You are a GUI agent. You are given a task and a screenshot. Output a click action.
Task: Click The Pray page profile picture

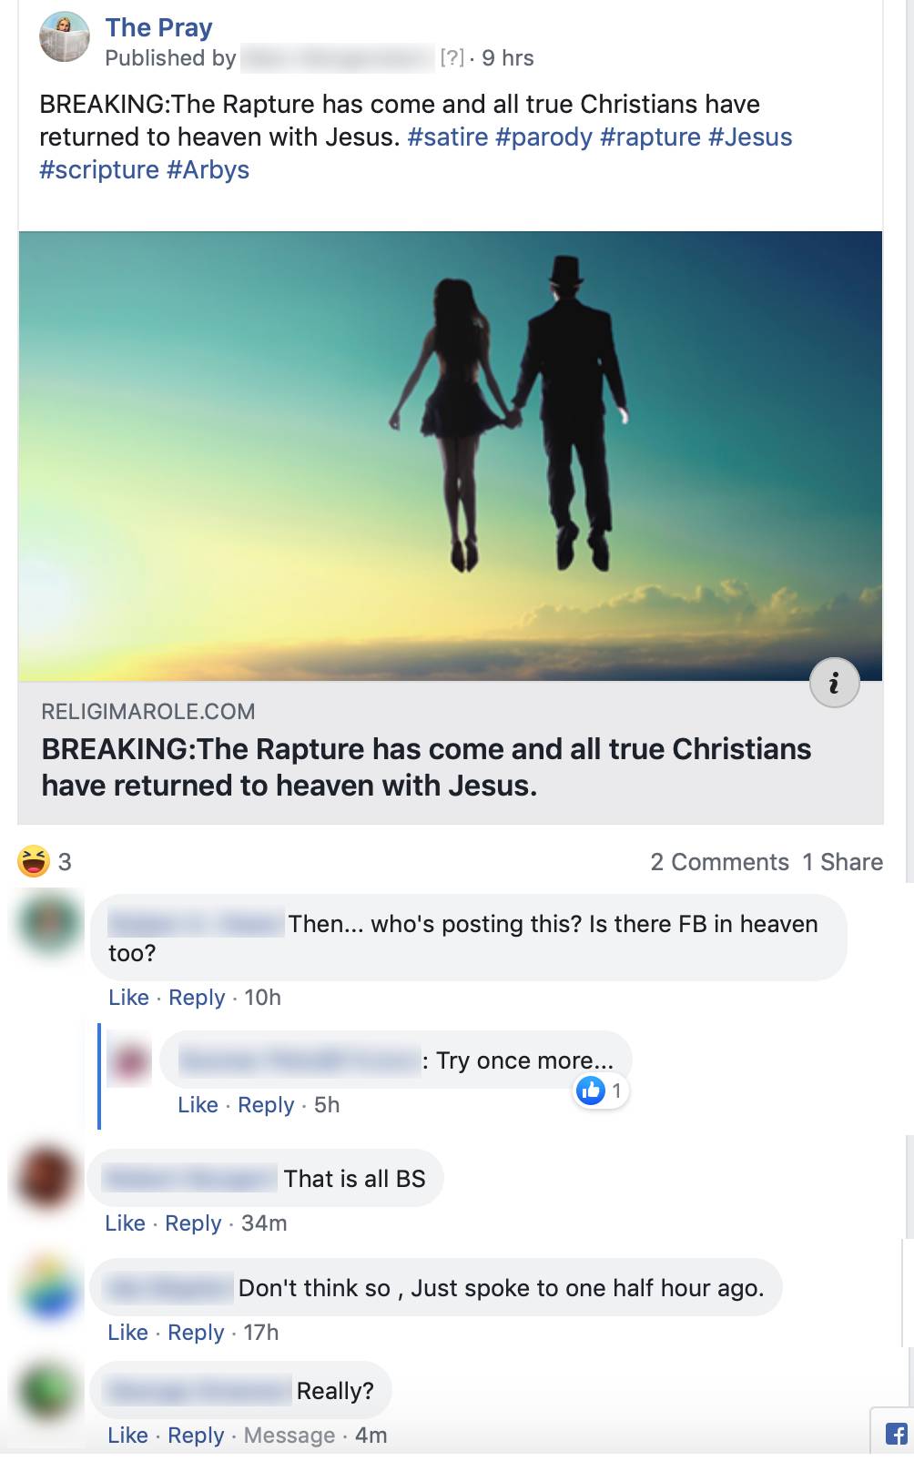coord(65,37)
